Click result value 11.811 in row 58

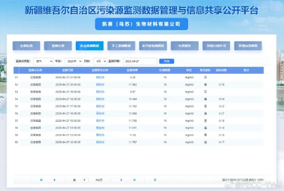[133, 128]
